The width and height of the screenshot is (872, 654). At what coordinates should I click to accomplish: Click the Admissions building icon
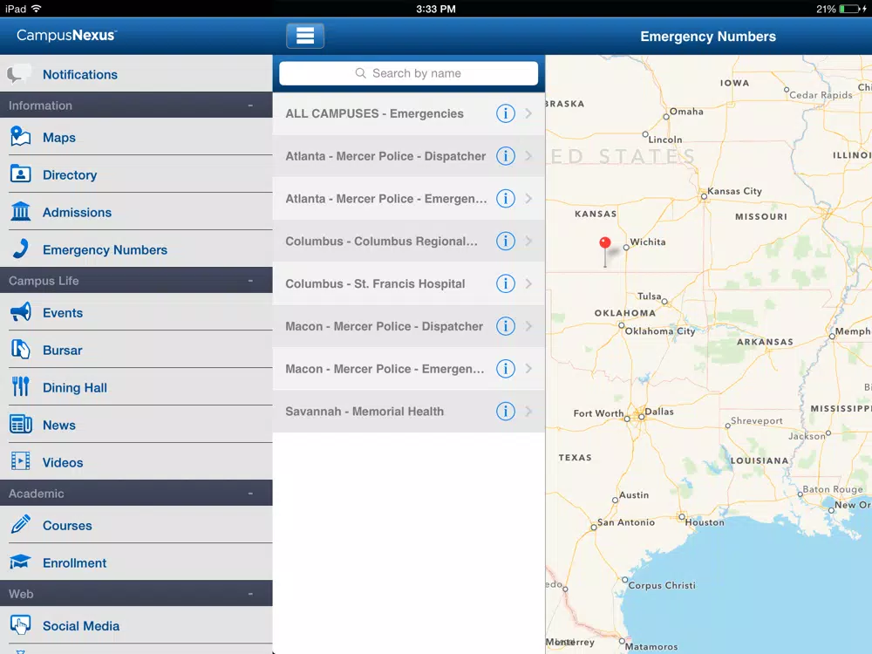coord(21,211)
